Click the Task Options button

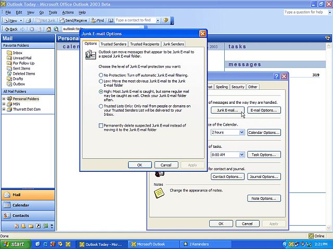click(264, 155)
